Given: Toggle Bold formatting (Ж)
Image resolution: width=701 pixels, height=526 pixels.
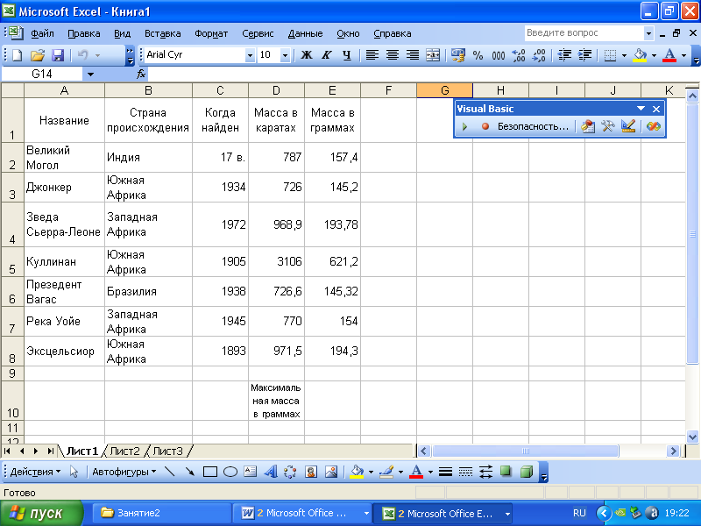Looking at the screenshot, I should pyautogui.click(x=306, y=55).
